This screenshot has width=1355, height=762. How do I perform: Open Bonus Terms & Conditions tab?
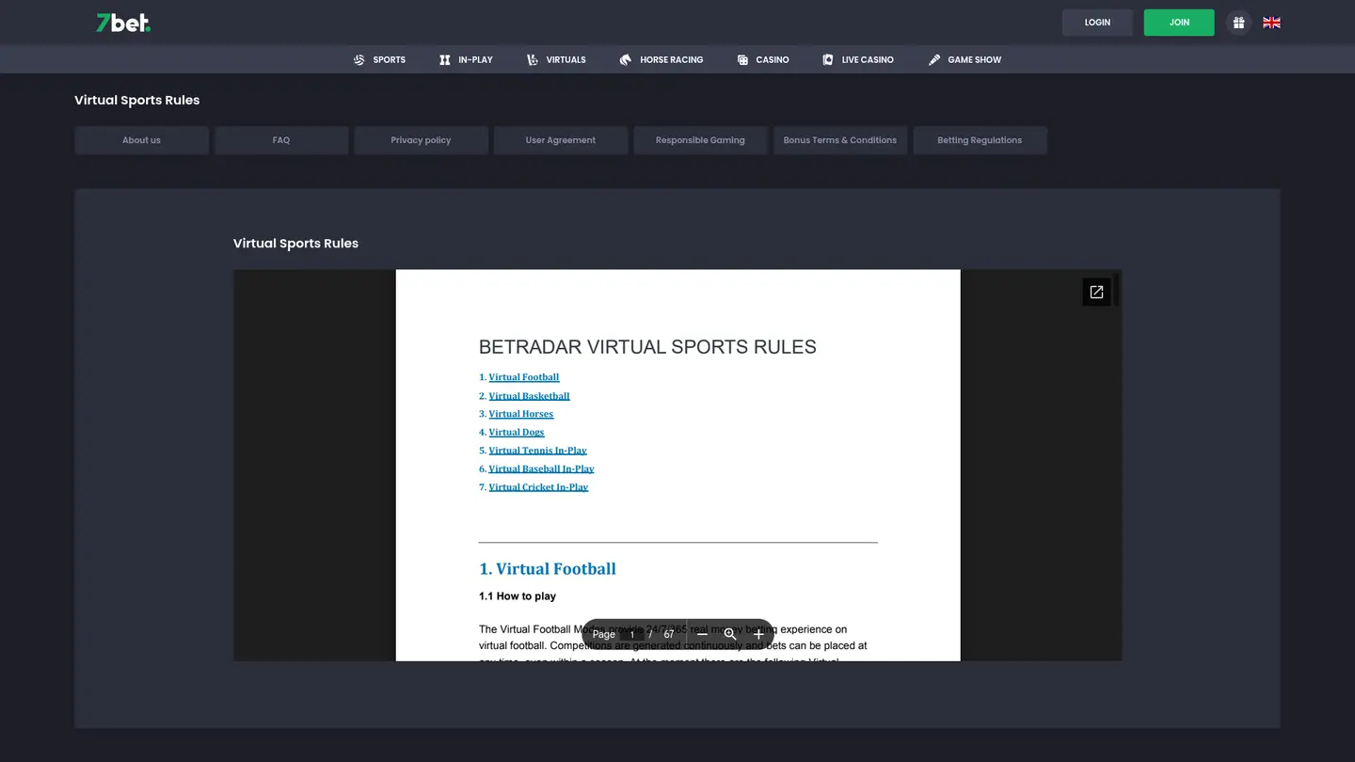pos(840,140)
